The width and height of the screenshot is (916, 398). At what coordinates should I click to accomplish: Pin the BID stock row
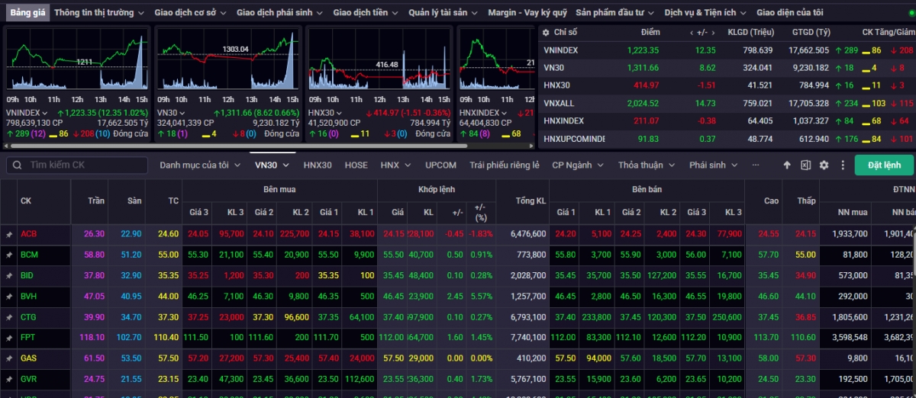point(9,275)
